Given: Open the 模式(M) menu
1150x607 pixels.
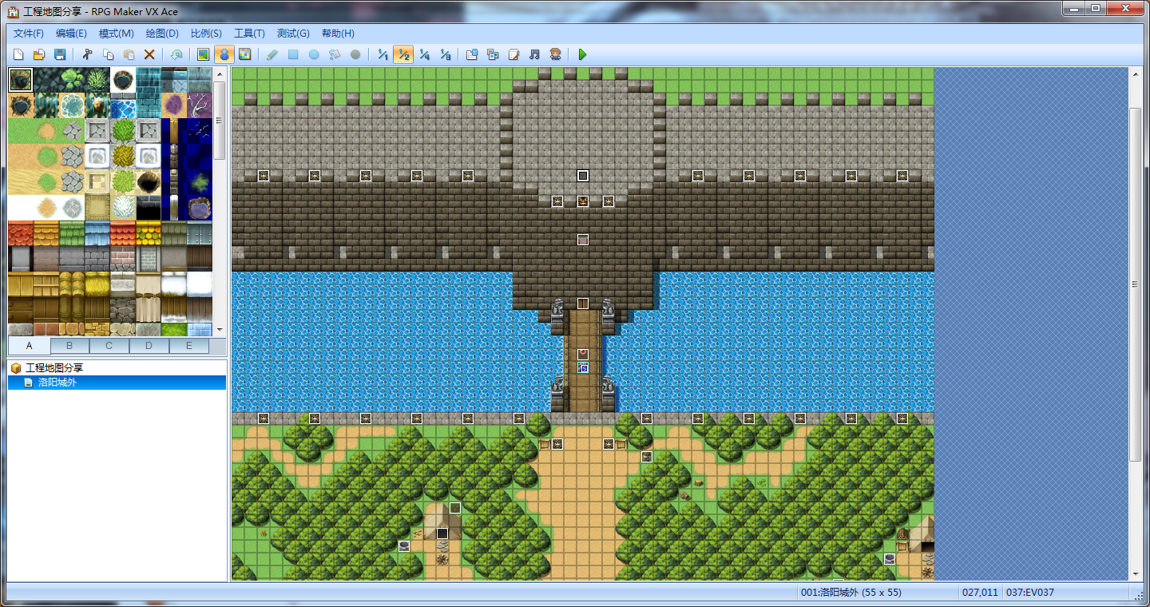Looking at the screenshot, I should click(x=116, y=34).
